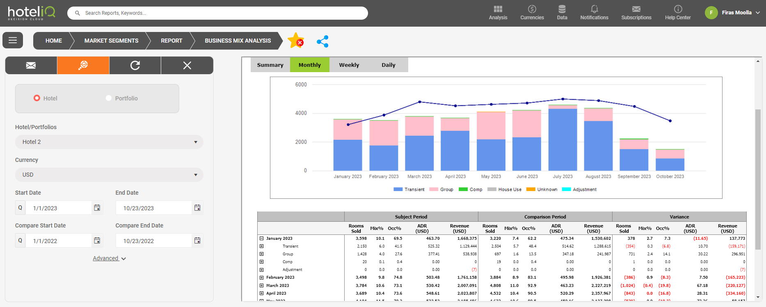Expand the February 2023 row
The height and width of the screenshot is (307, 766).
(261, 277)
